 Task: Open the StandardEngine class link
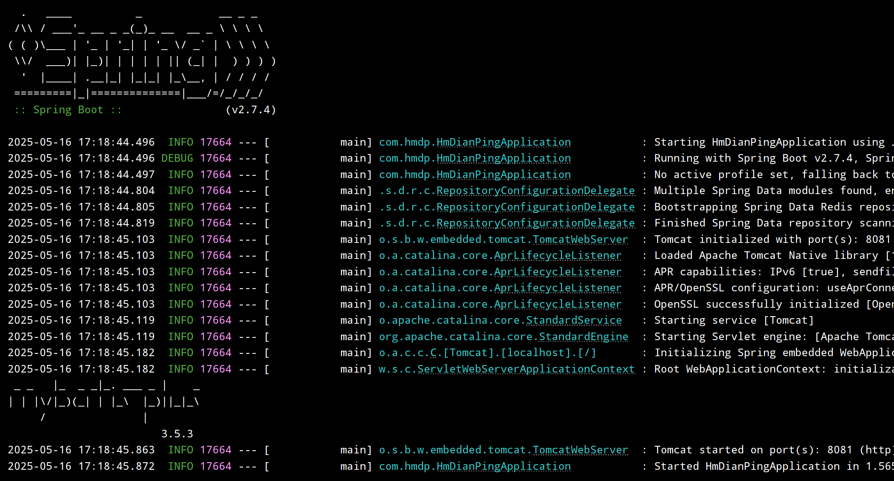(583, 337)
